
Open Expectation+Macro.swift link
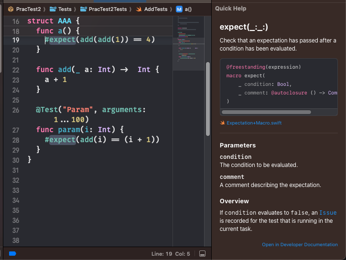click(x=254, y=123)
